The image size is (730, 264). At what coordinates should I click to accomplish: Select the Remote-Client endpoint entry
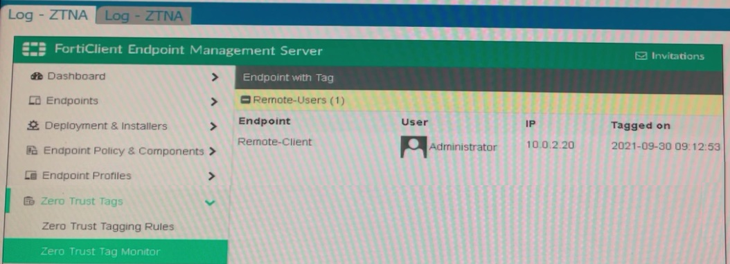click(x=275, y=142)
